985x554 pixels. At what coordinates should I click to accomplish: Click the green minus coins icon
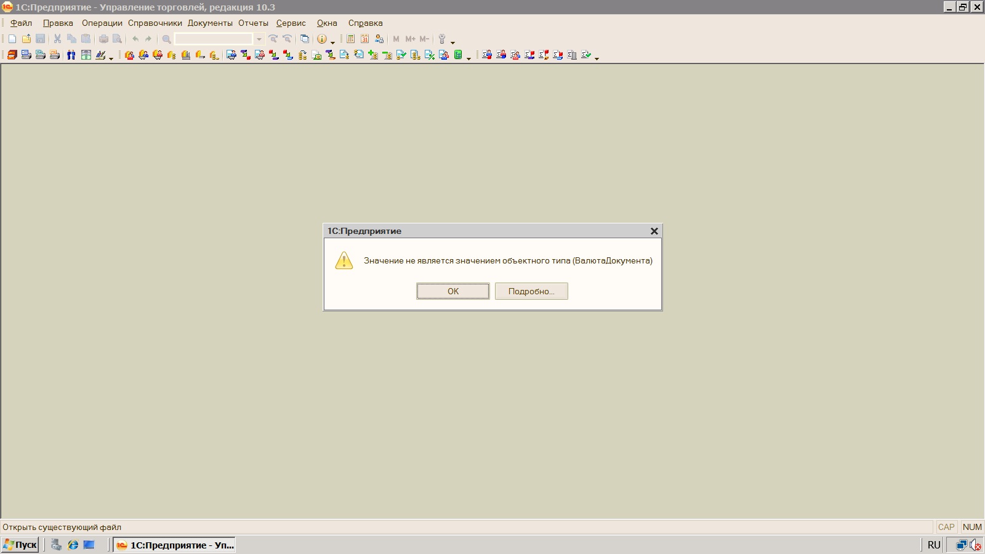[387, 55]
